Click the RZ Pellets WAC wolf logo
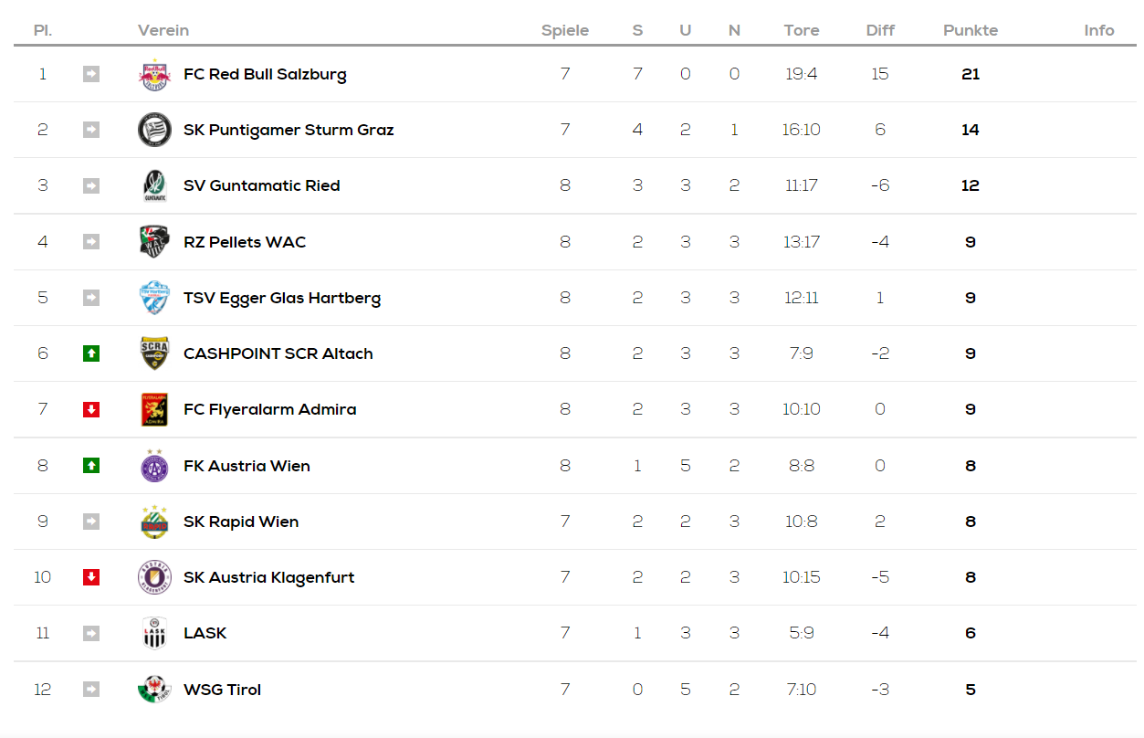The image size is (1144, 738). tap(154, 242)
